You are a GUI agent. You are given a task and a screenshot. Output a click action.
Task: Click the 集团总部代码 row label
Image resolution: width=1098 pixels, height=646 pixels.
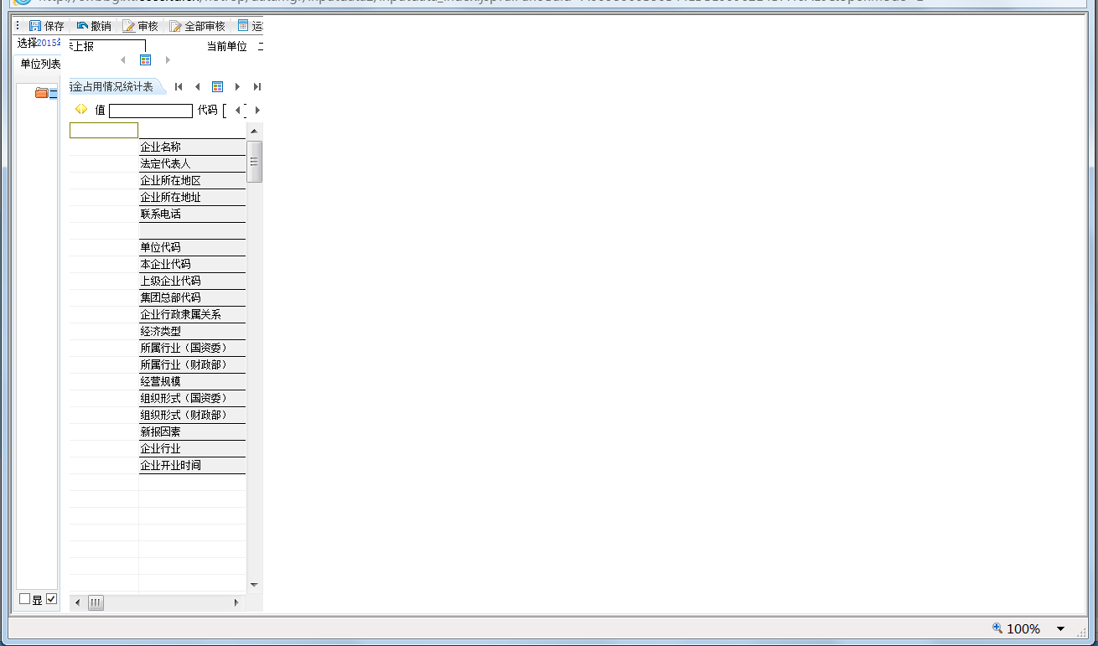[x=192, y=297]
